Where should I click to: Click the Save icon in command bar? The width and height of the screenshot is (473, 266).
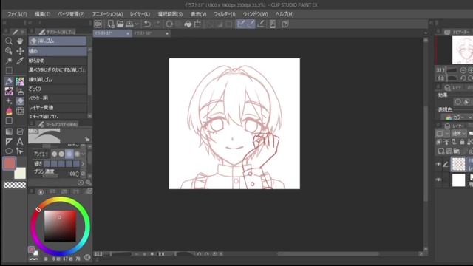click(x=130, y=24)
